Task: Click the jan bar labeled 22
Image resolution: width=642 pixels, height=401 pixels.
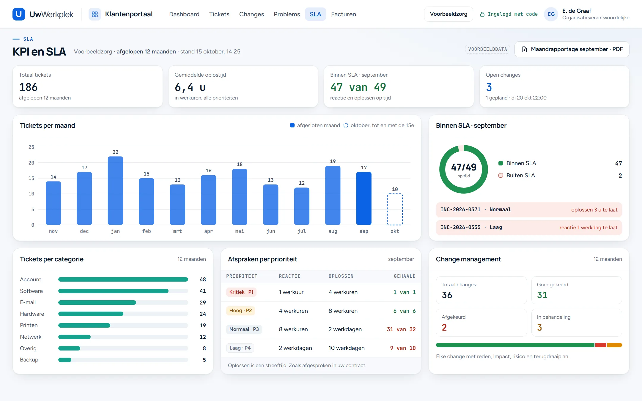Action: click(115, 191)
